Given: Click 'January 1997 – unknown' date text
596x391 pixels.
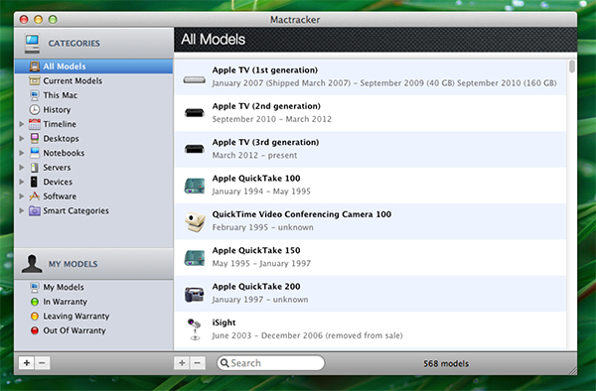Looking at the screenshot, I should click(x=260, y=300).
